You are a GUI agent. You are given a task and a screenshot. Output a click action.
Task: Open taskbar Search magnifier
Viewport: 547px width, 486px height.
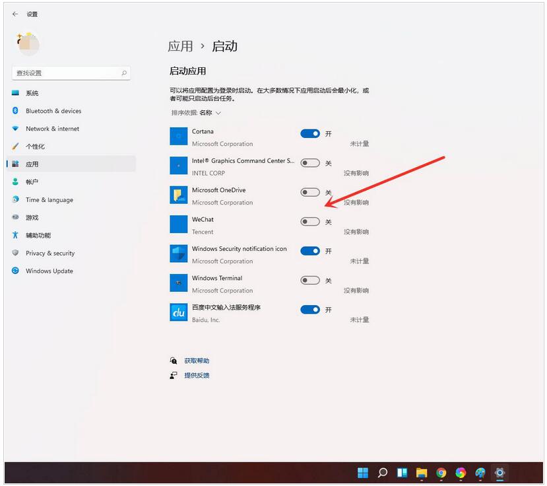[382, 473]
